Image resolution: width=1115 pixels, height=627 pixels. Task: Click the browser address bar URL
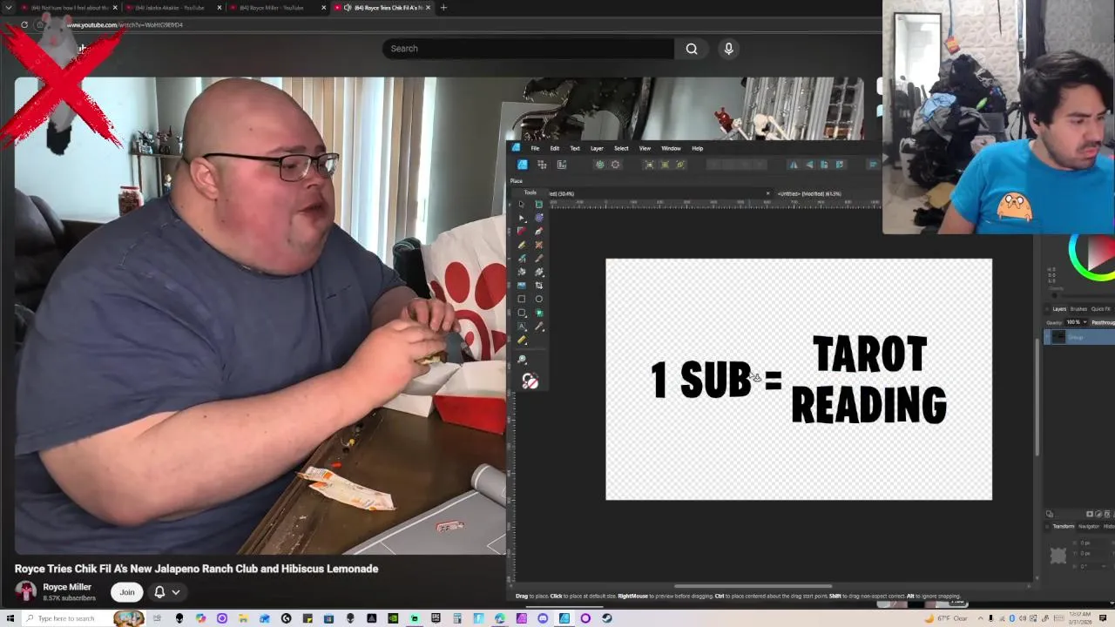(x=125, y=25)
